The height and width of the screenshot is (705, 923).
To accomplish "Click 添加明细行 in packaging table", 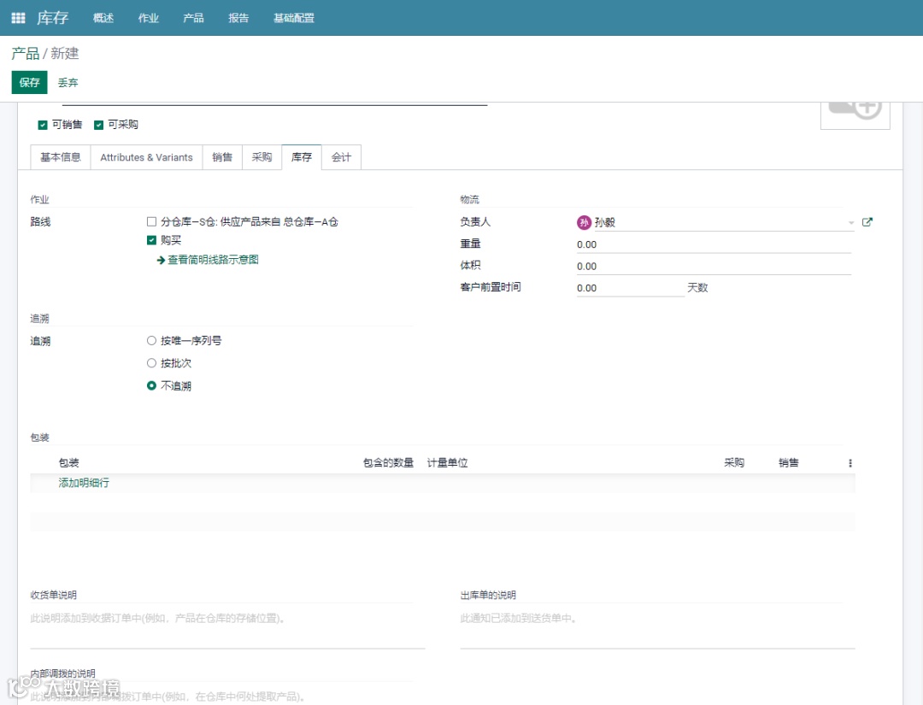I will 84,483.
